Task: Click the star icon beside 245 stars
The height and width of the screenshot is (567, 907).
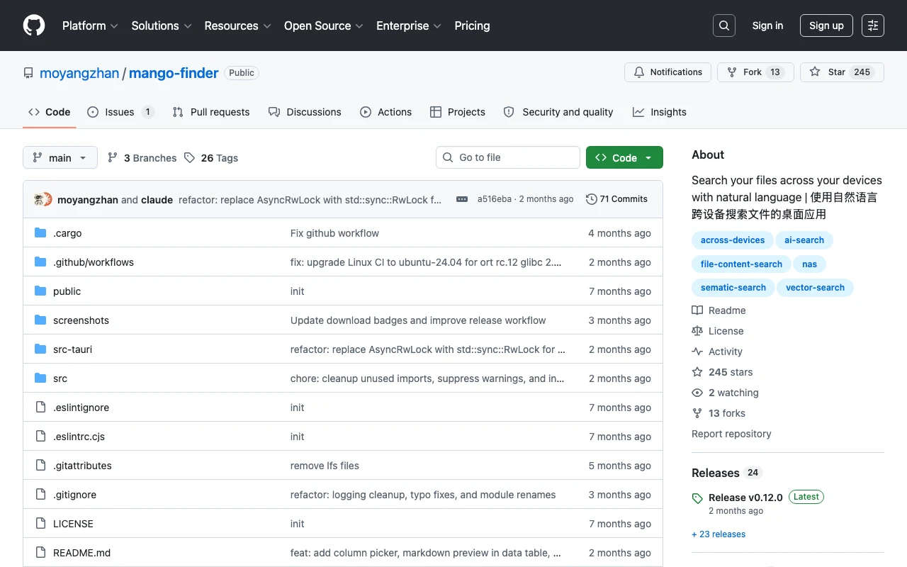Action: point(697,372)
